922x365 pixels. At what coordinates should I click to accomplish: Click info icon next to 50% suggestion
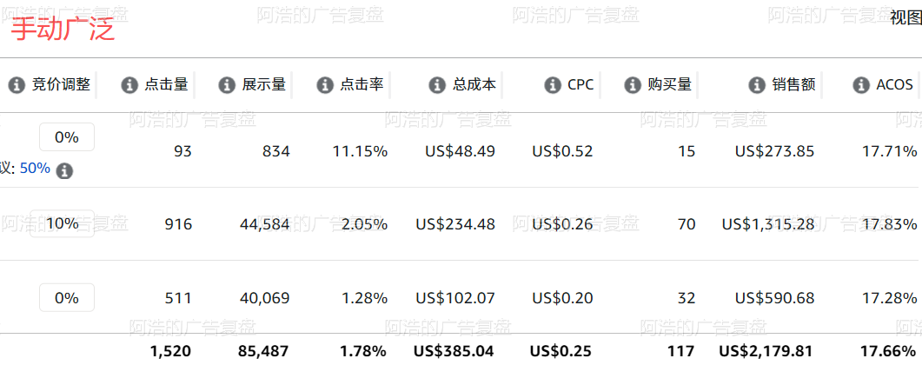[x=64, y=171]
